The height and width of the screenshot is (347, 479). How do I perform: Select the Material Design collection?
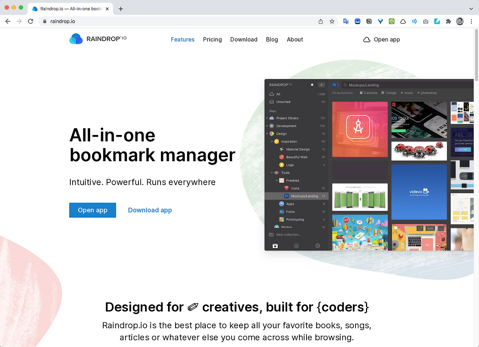tap(296, 149)
